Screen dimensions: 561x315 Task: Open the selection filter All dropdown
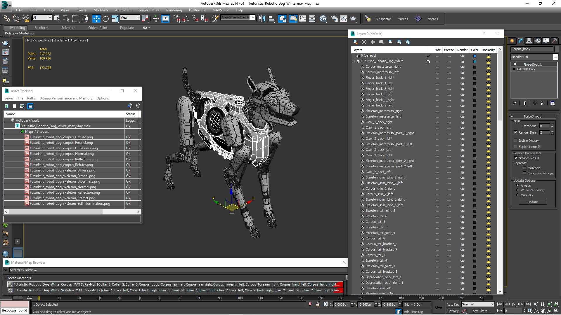[42, 17]
